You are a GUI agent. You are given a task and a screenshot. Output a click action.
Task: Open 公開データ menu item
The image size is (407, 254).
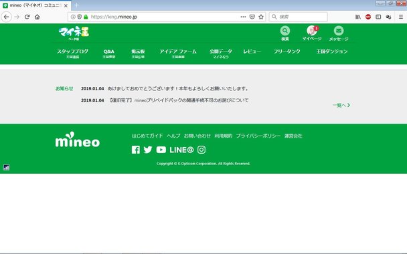click(x=221, y=53)
